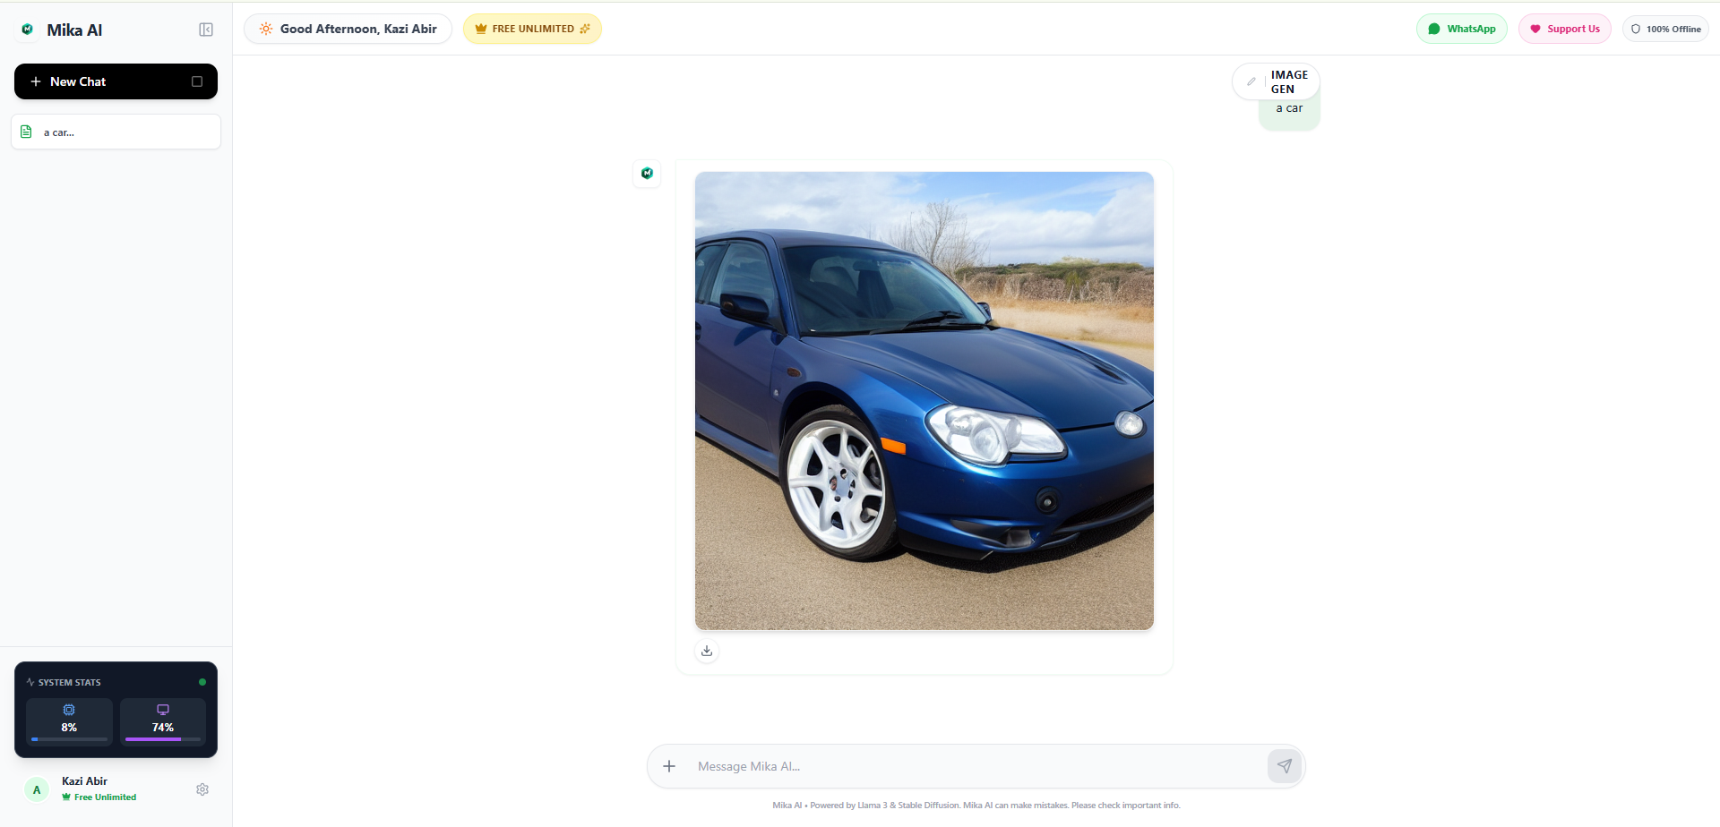Click the user avatar labeled A
Image resolution: width=1720 pixels, height=827 pixels.
[x=37, y=789]
